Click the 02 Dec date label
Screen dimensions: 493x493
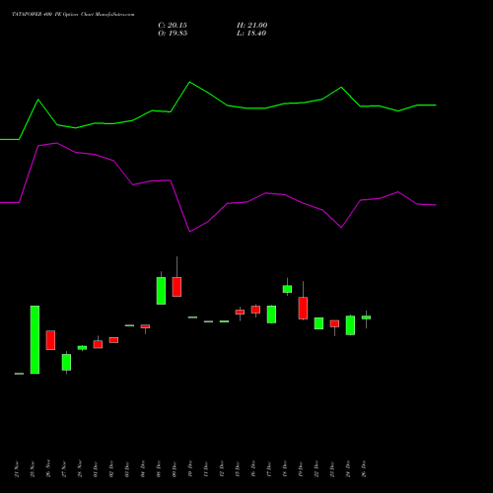click(111, 468)
